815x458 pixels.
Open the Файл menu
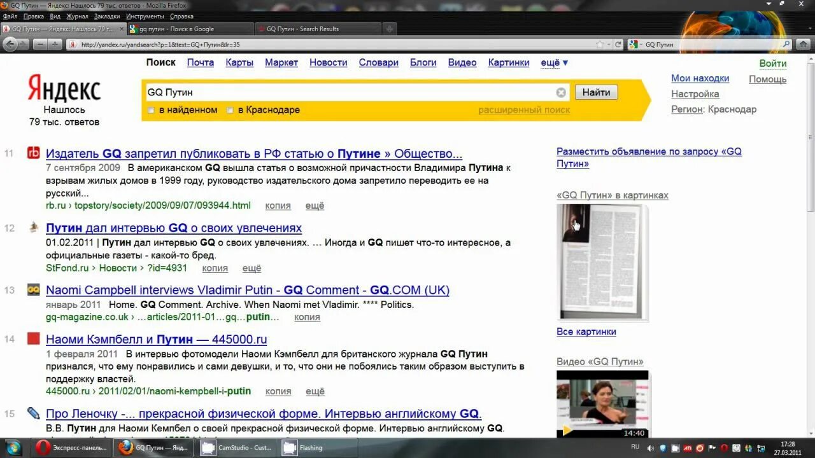tap(10, 16)
